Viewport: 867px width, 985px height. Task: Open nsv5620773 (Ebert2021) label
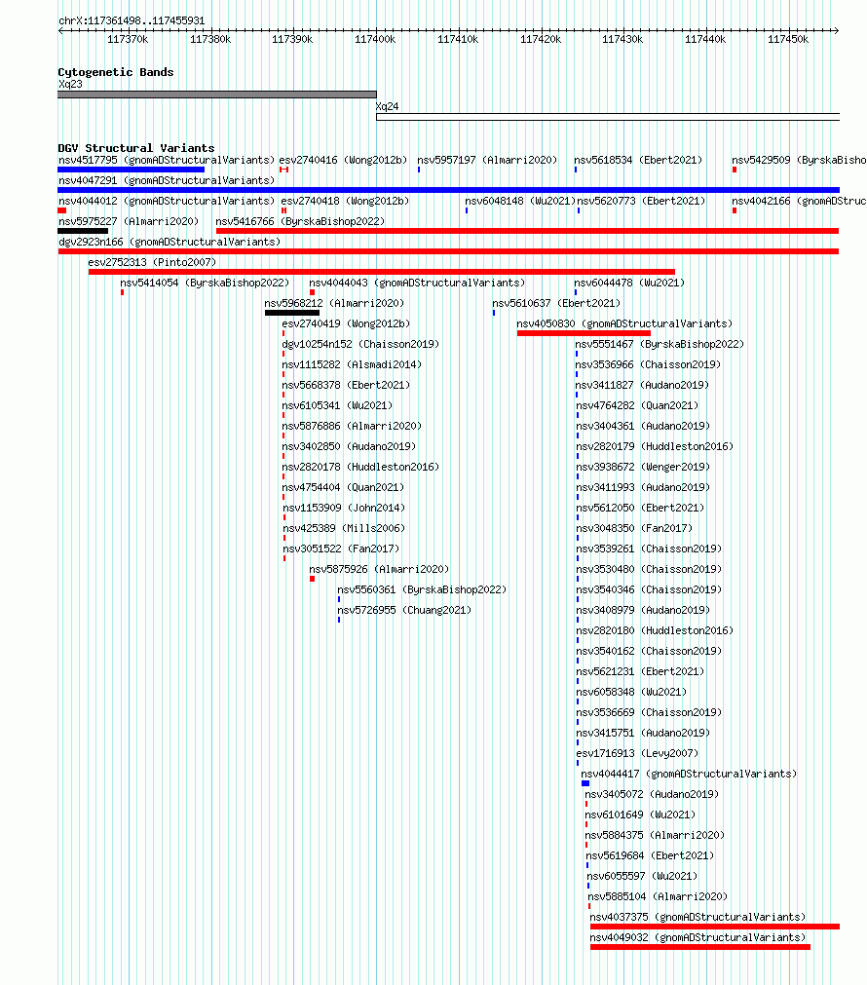641,201
